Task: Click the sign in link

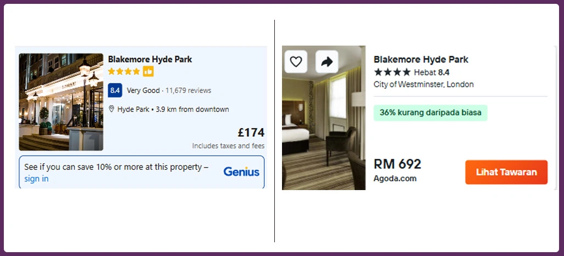Action: pyautogui.click(x=36, y=179)
